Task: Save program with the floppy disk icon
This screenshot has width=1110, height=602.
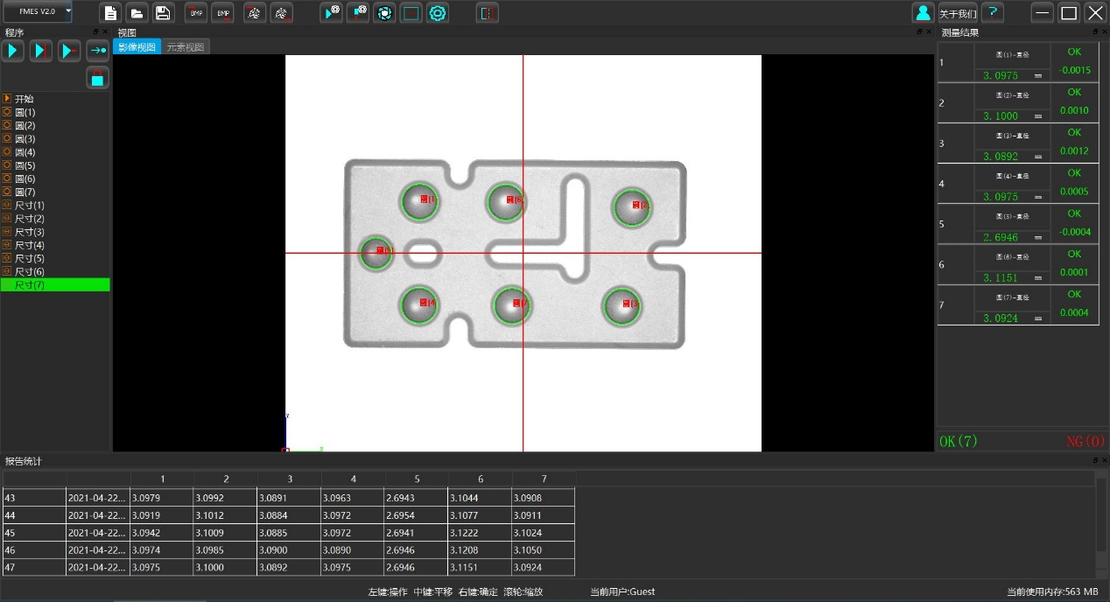Action: pos(163,13)
